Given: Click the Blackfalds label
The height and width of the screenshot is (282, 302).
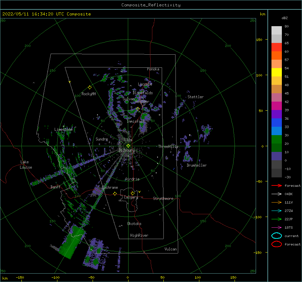Looking at the screenshot, I should pos(143,93).
